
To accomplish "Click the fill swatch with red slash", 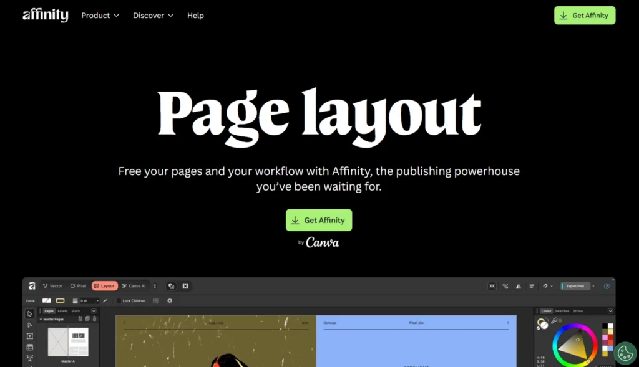I will coord(46,301).
